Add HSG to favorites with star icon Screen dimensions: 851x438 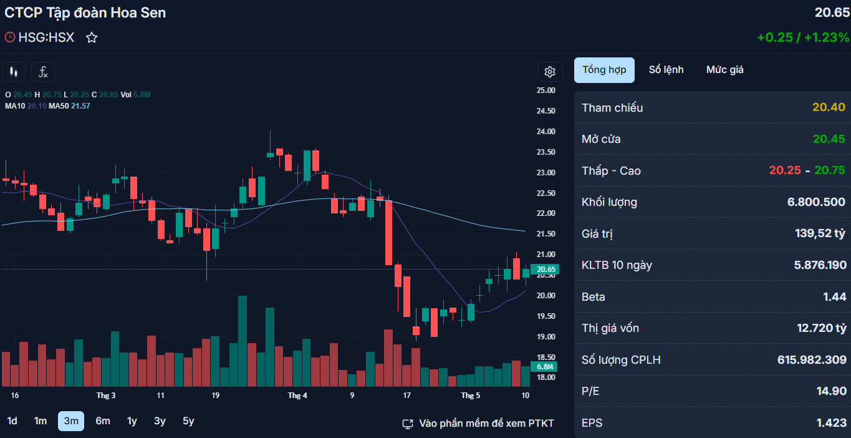(92, 37)
